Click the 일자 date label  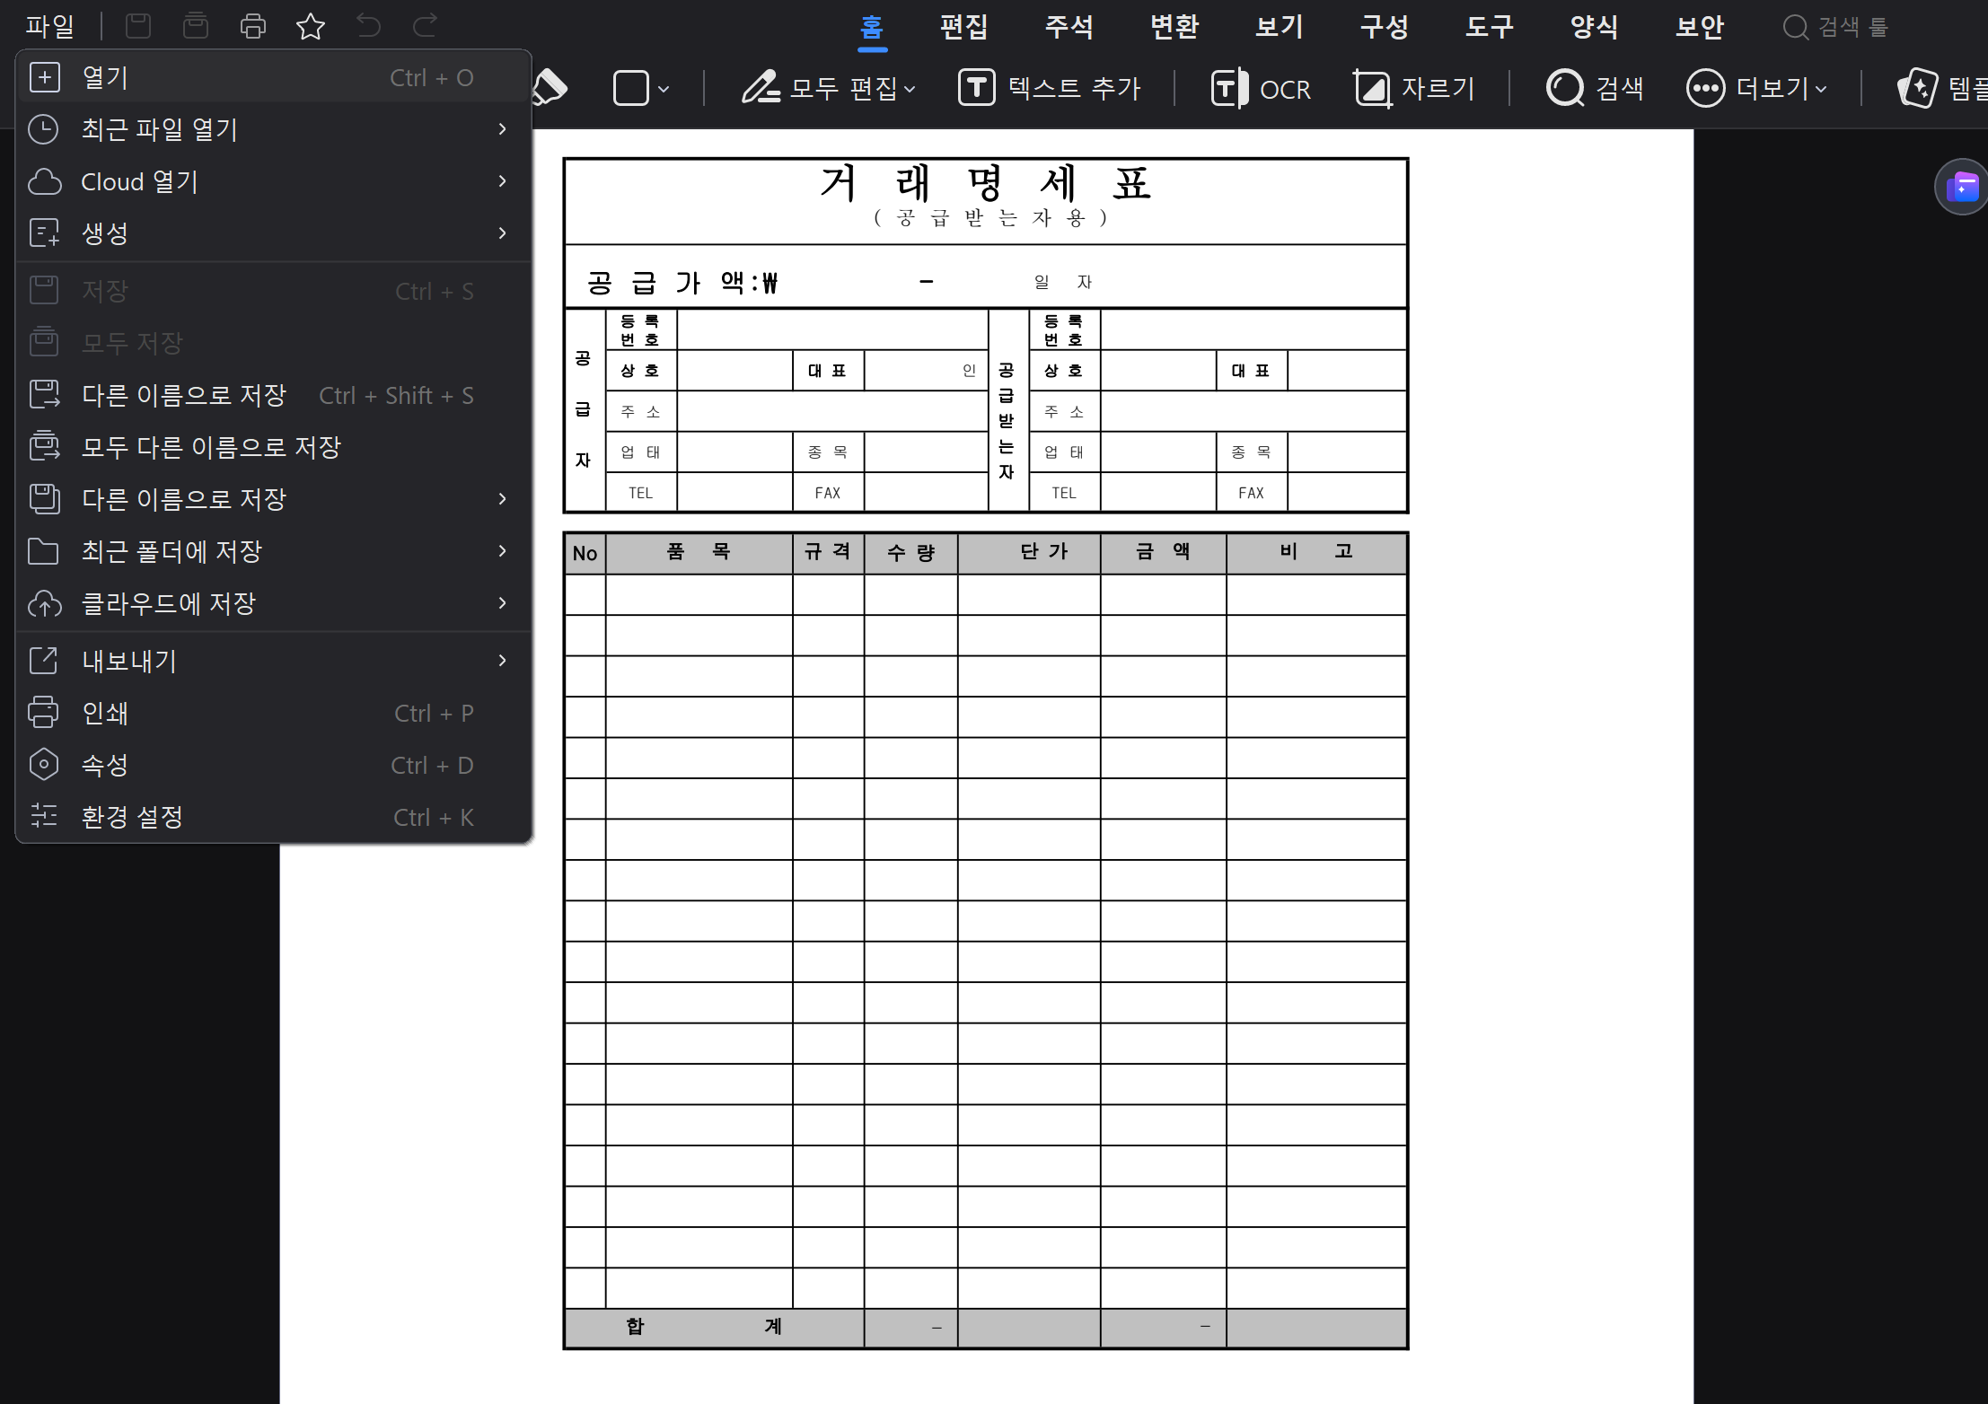tap(1063, 282)
